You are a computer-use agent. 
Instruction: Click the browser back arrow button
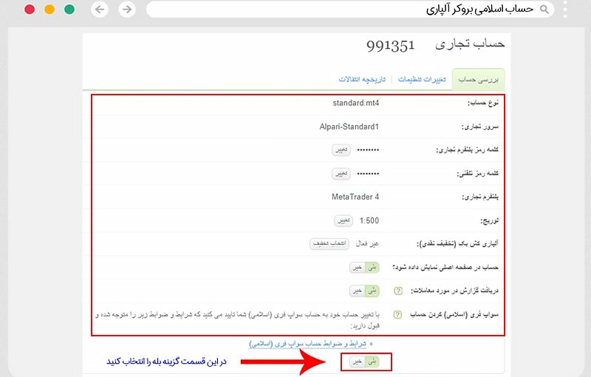[x=100, y=10]
